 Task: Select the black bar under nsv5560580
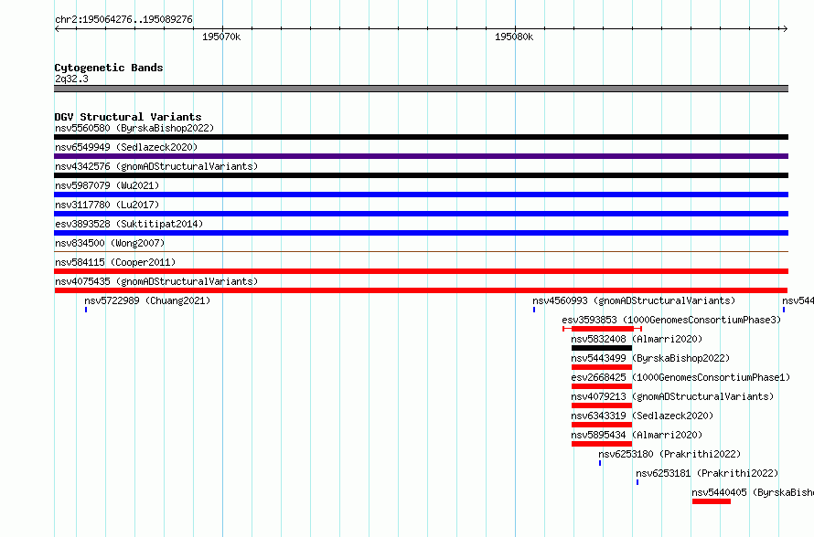(421, 137)
